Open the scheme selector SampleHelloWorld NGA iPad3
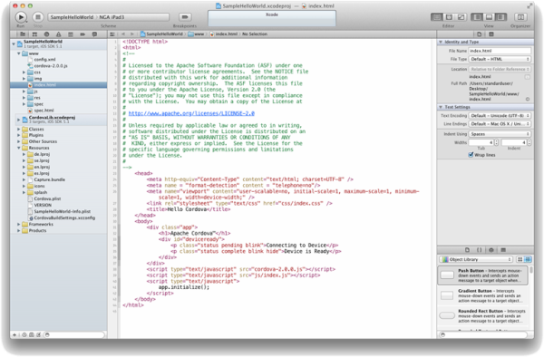 (108, 17)
